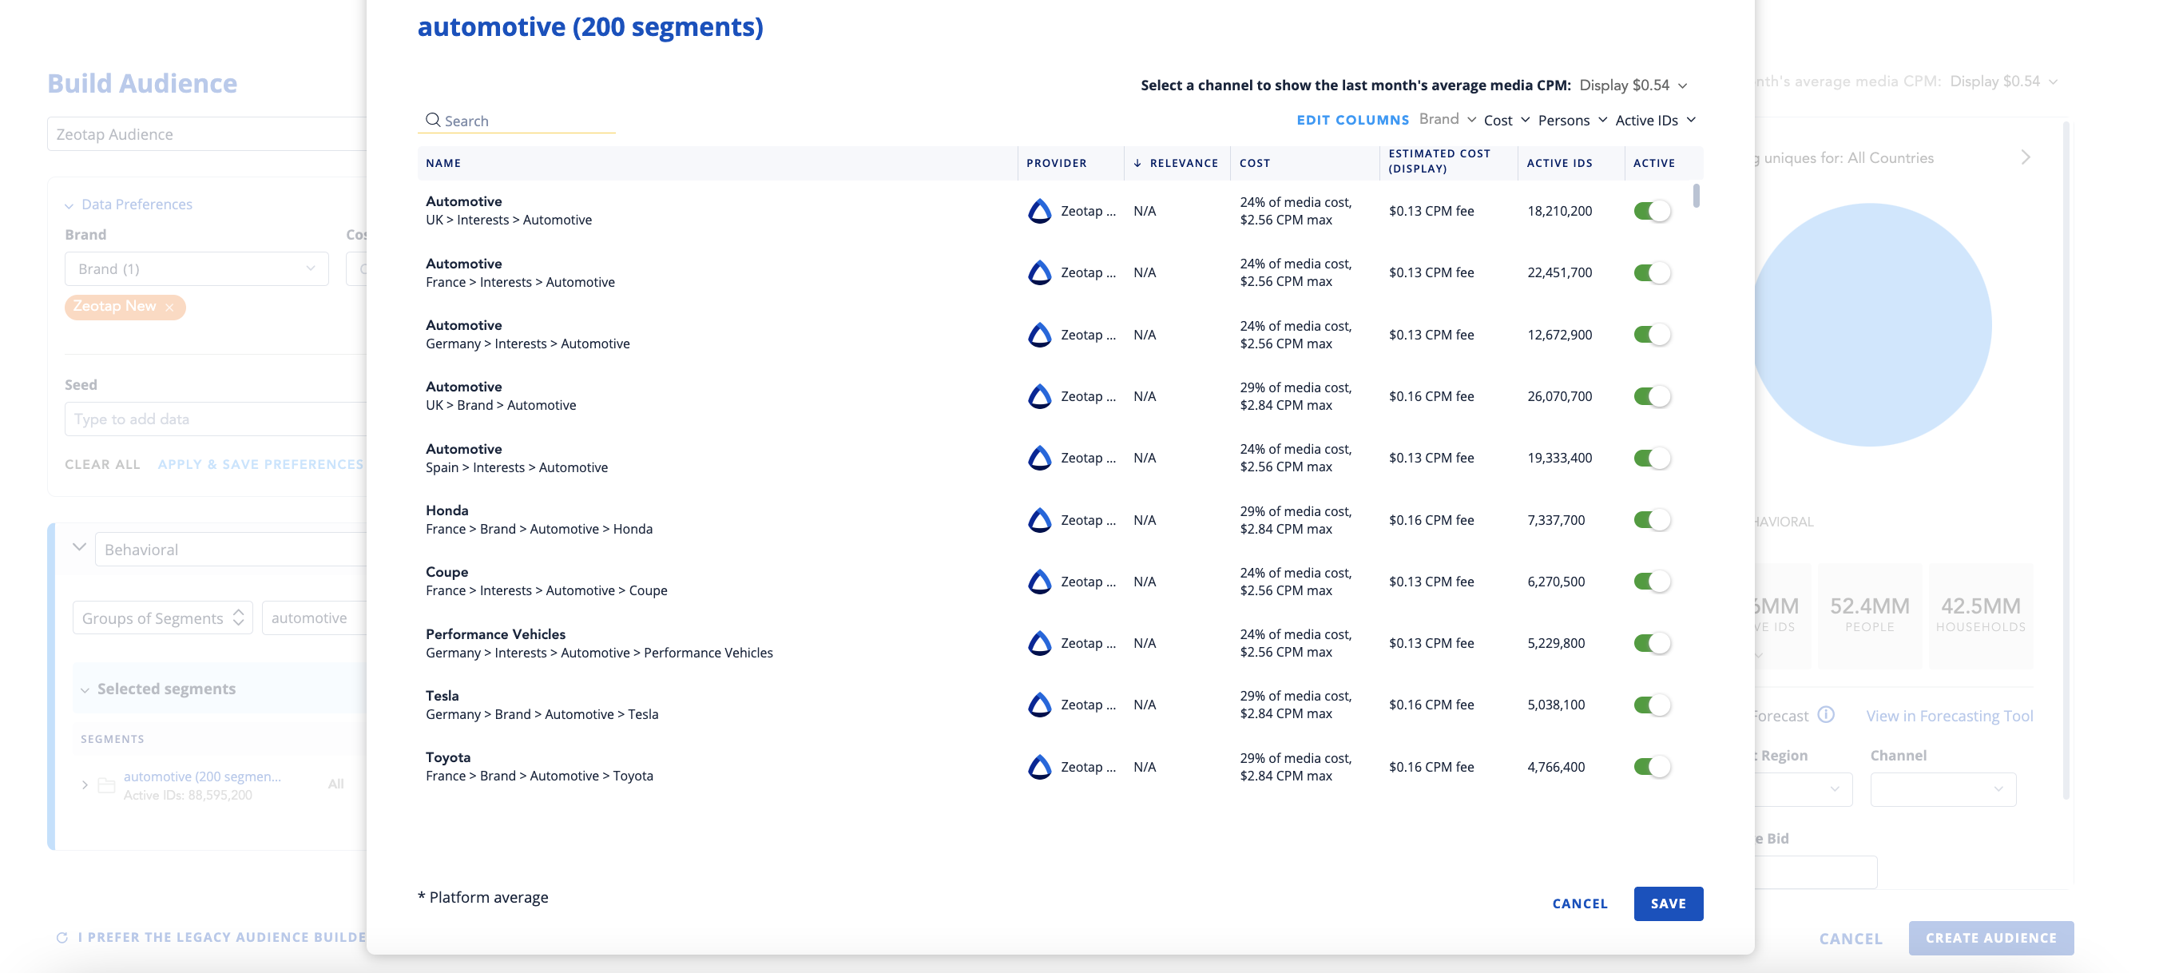Screen dimensions: 2163x973
Task: Click the Zeotap provider logo for Tesla row
Action: [x=1038, y=705]
